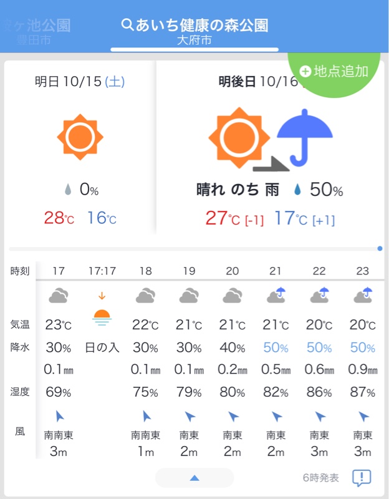The height and width of the screenshot is (499, 389).
Task: Select the sunny icon for 明日 10/15
Action: [x=80, y=137]
